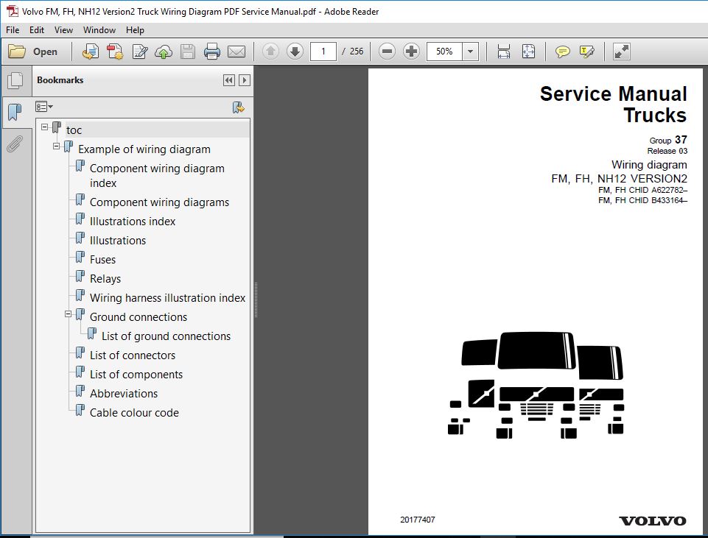Jump to the Relays bookmark

pos(105,279)
